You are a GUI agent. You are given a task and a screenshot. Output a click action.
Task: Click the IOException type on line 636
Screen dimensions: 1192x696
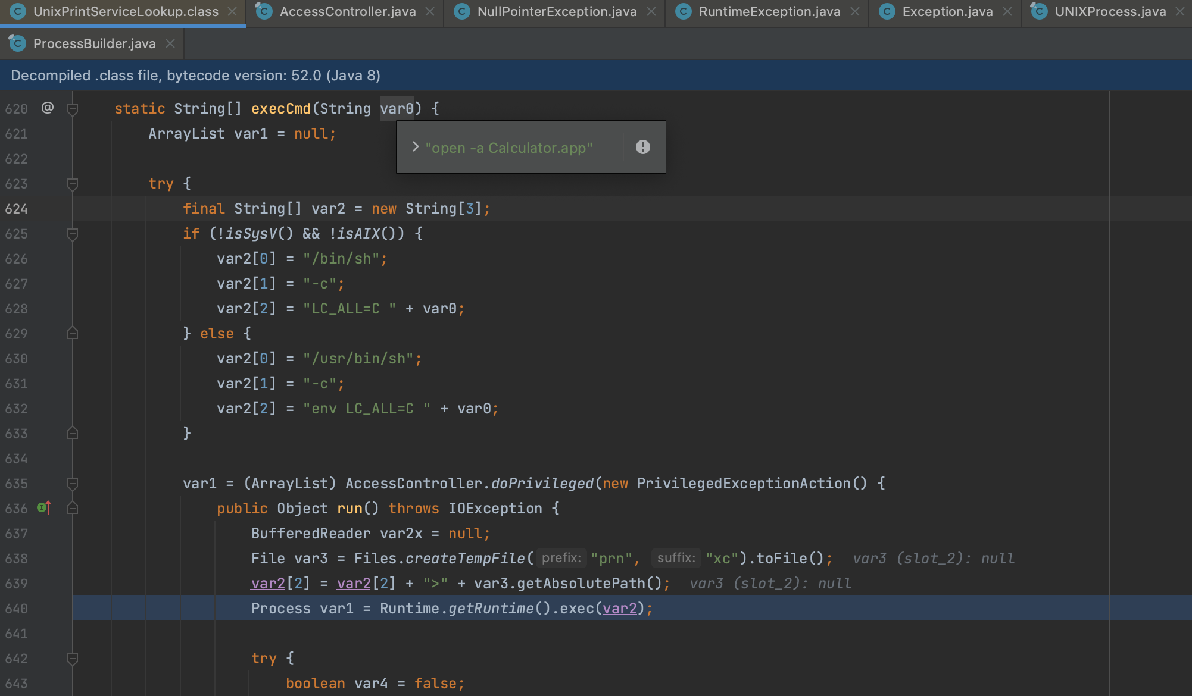(495, 509)
